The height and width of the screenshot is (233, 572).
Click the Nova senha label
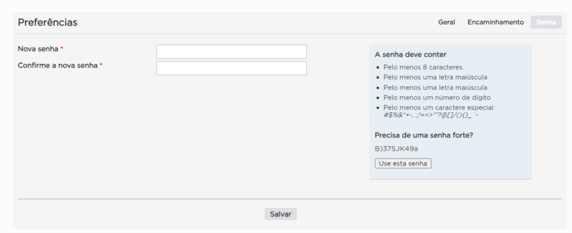[38, 49]
